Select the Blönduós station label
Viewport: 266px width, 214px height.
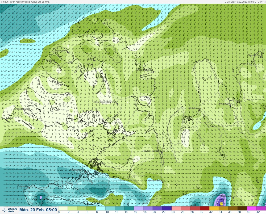coord(194,108)
